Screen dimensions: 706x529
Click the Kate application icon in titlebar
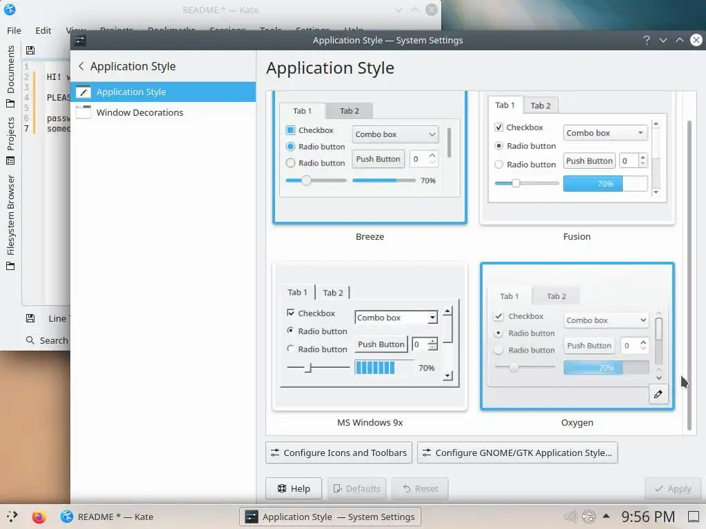(10, 10)
